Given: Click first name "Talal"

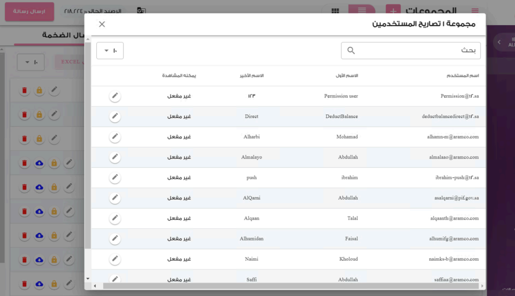Looking at the screenshot, I should [x=352, y=219].
